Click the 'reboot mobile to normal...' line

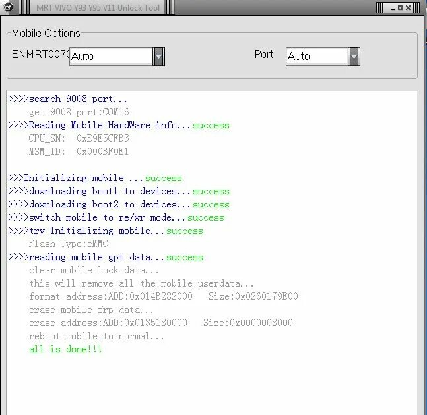point(96,336)
